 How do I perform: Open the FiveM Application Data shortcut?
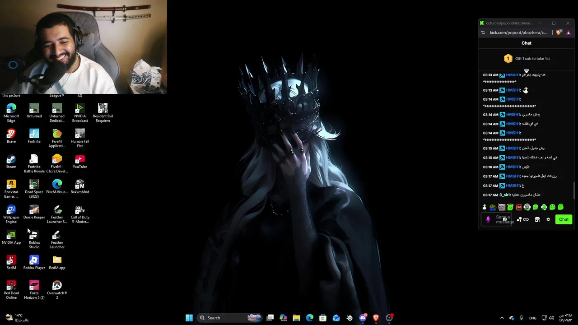(x=57, y=138)
